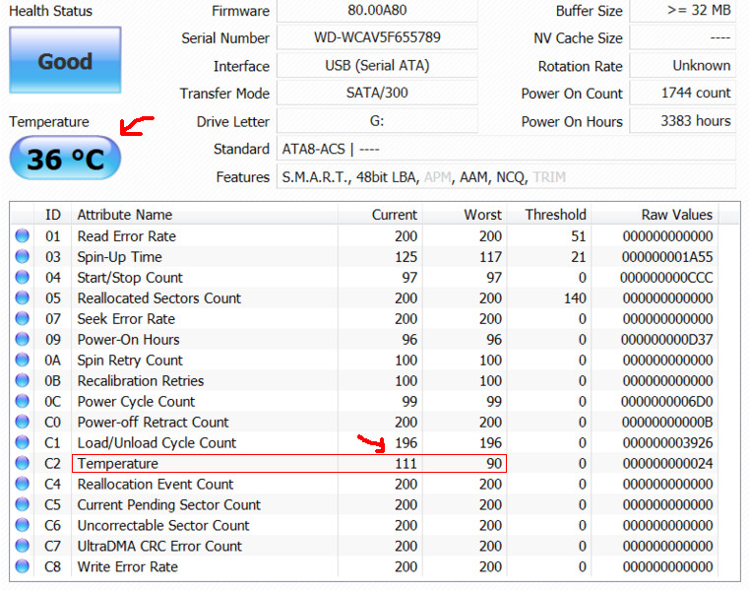Click the status orb for Reallocated Sectors Count
This screenshot has width=750, height=591.
click(22, 298)
